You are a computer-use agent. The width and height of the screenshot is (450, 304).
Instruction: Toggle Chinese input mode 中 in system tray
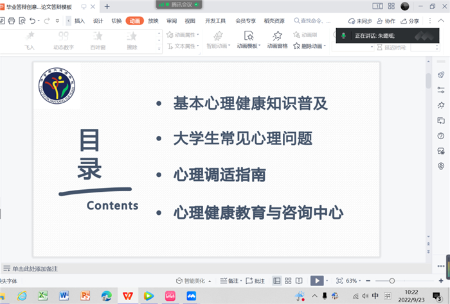375,296
